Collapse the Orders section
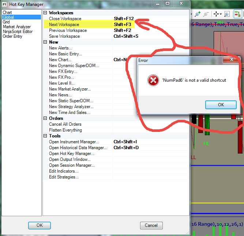 pos(45,118)
